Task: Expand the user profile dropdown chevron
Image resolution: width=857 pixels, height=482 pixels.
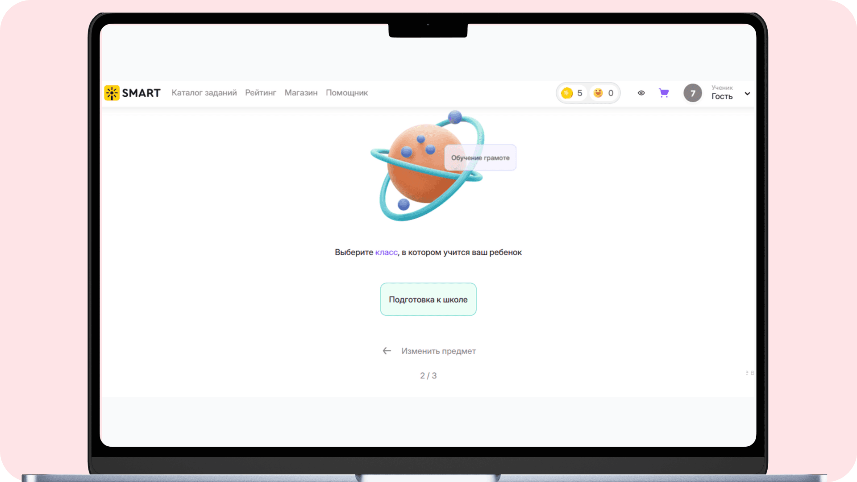Action: pos(747,94)
